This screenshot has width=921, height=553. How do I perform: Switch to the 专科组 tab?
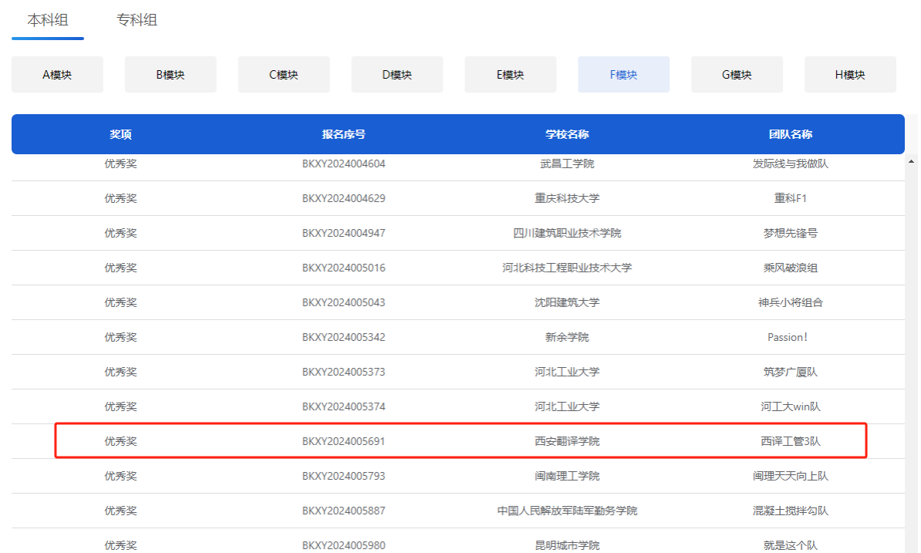[x=137, y=20]
